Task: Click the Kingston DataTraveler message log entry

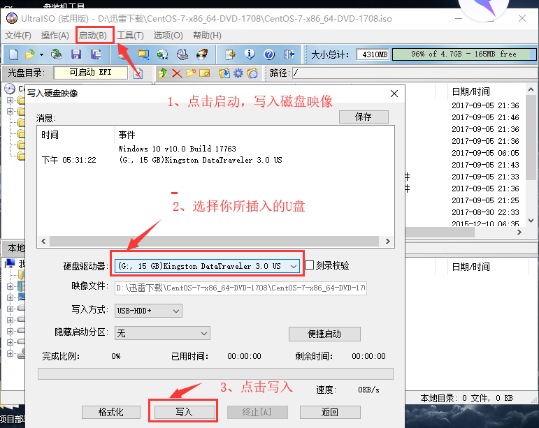Action: [201, 160]
